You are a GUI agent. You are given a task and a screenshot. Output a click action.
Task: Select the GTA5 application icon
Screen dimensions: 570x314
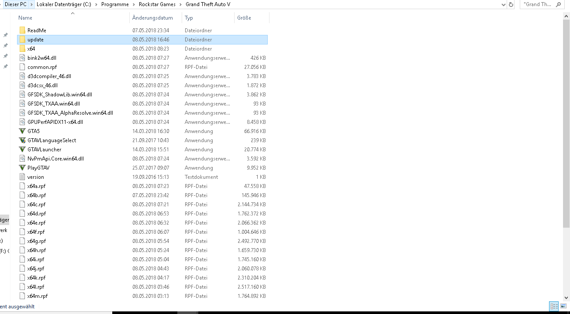23,131
